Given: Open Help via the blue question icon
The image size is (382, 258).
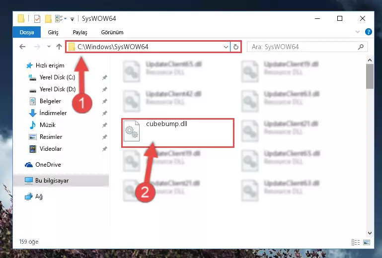Looking at the screenshot, I should tap(369, 32).
